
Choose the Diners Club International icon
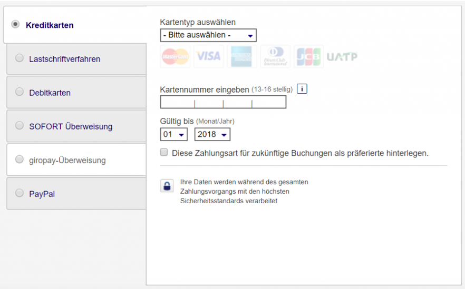275,56
